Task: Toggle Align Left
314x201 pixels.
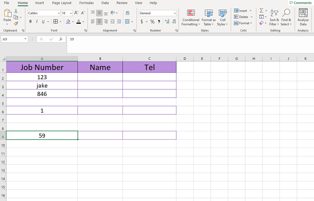Action: point(93,21)
